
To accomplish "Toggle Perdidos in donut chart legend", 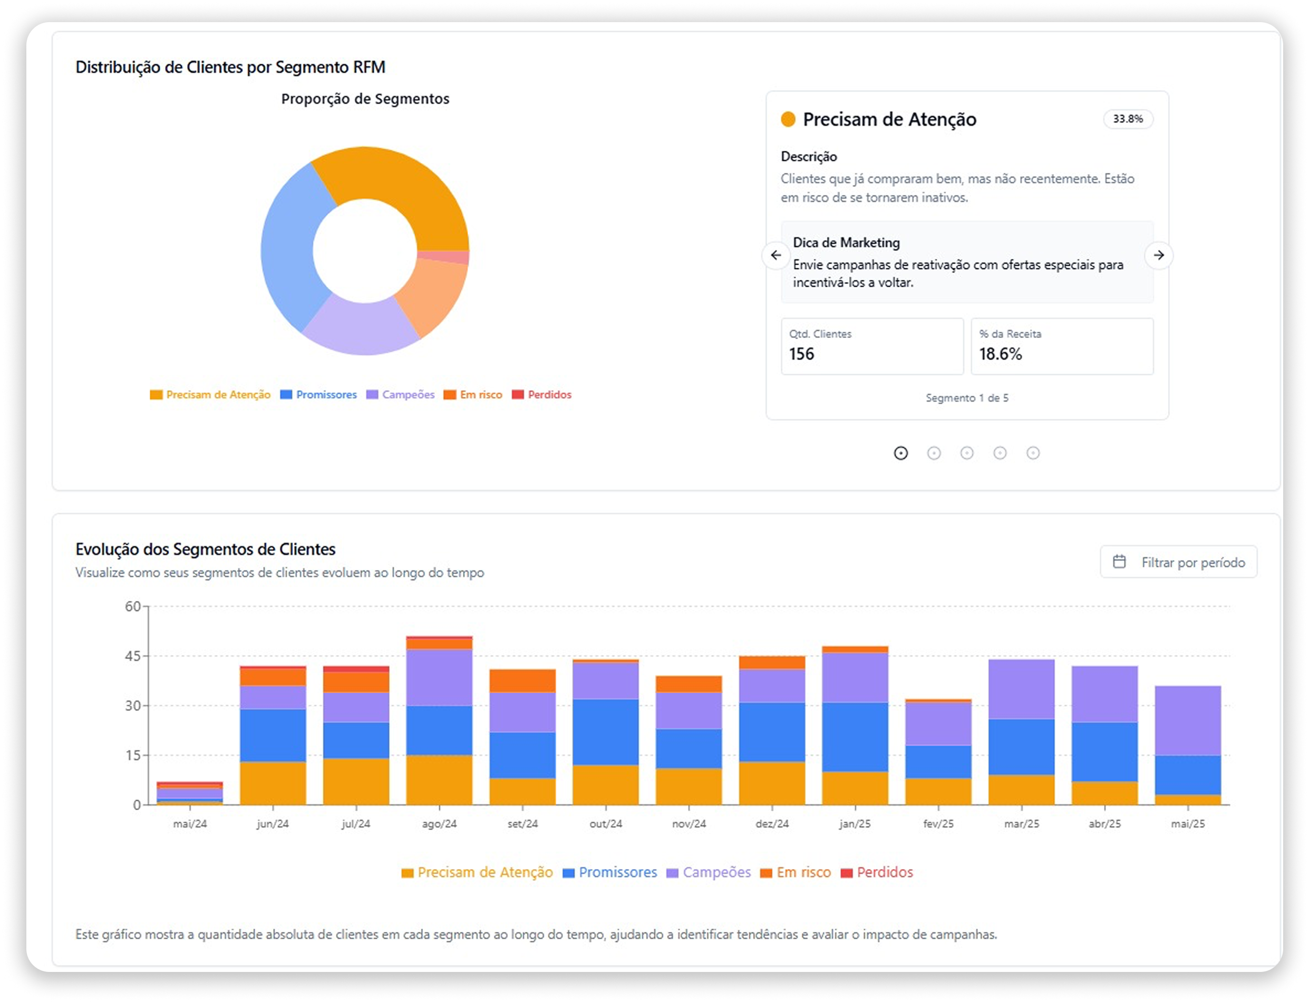I will pyautogui.click(x=542, y=395).
